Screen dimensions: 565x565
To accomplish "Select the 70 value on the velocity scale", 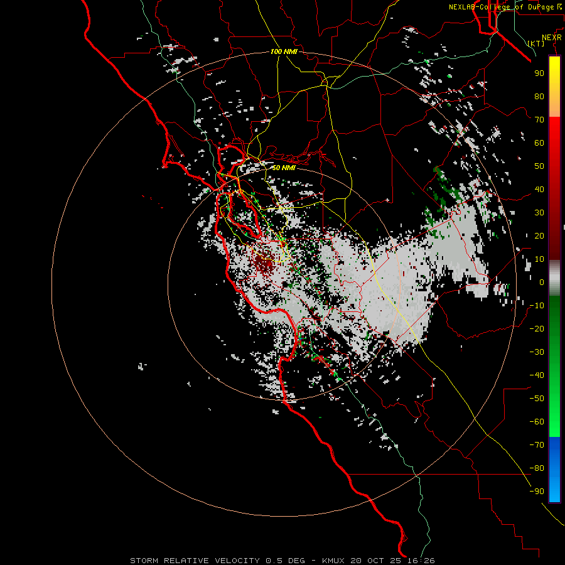I will click(x=539, y=120).
